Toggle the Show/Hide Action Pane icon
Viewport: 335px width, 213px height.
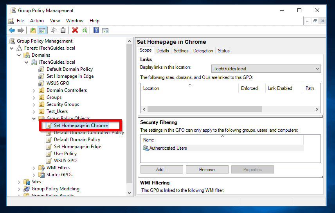pyautogui.click(x=105, y=30)
